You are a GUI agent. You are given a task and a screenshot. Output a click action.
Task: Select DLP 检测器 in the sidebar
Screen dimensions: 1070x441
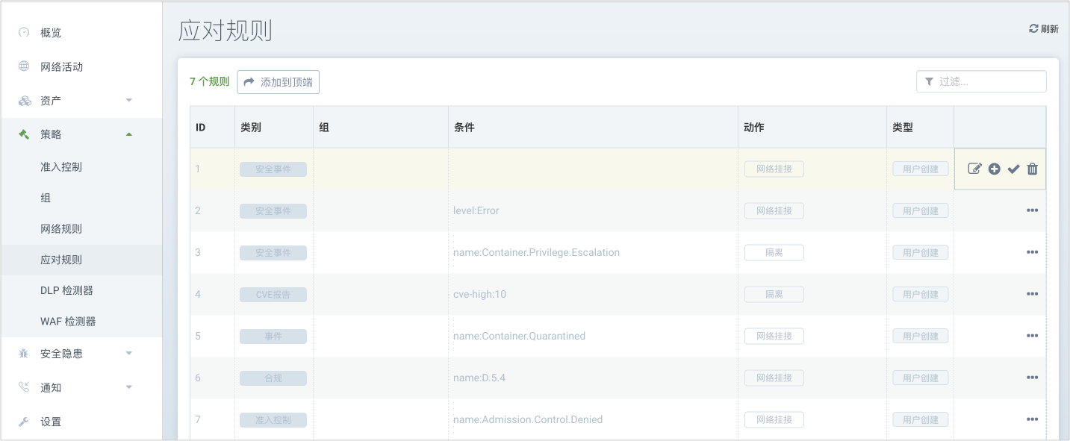67,290
